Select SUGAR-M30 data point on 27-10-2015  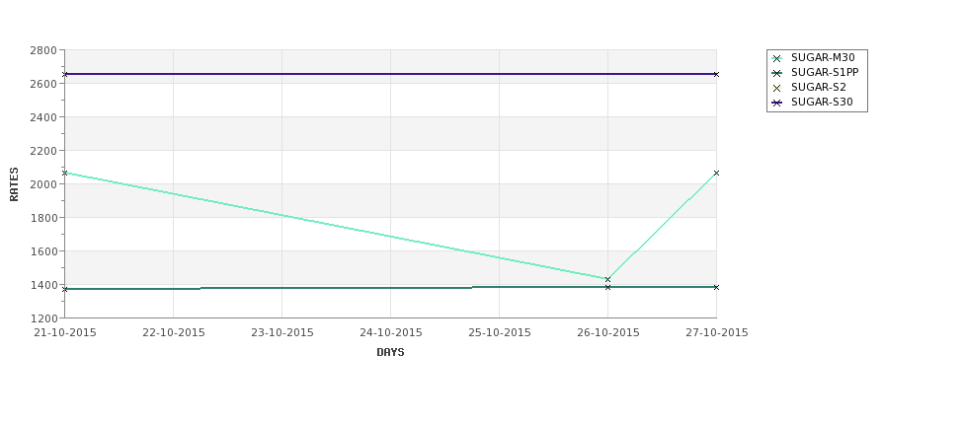pyautogui.click(x=716, y=173)
